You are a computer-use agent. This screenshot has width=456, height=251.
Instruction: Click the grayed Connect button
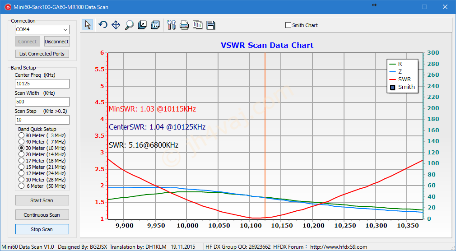point(28,42)
